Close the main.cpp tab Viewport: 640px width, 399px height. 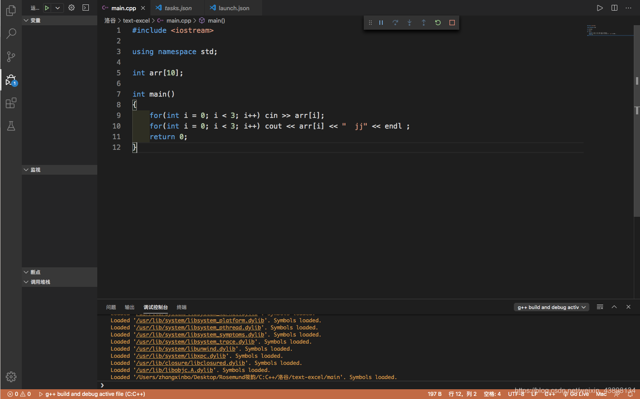[x=143, y=8]
